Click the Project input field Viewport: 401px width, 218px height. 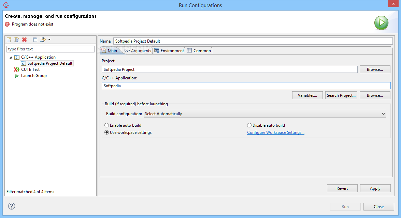pos(230,69)
